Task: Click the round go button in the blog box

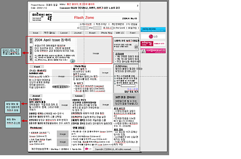Action: (x=136, y=47)
